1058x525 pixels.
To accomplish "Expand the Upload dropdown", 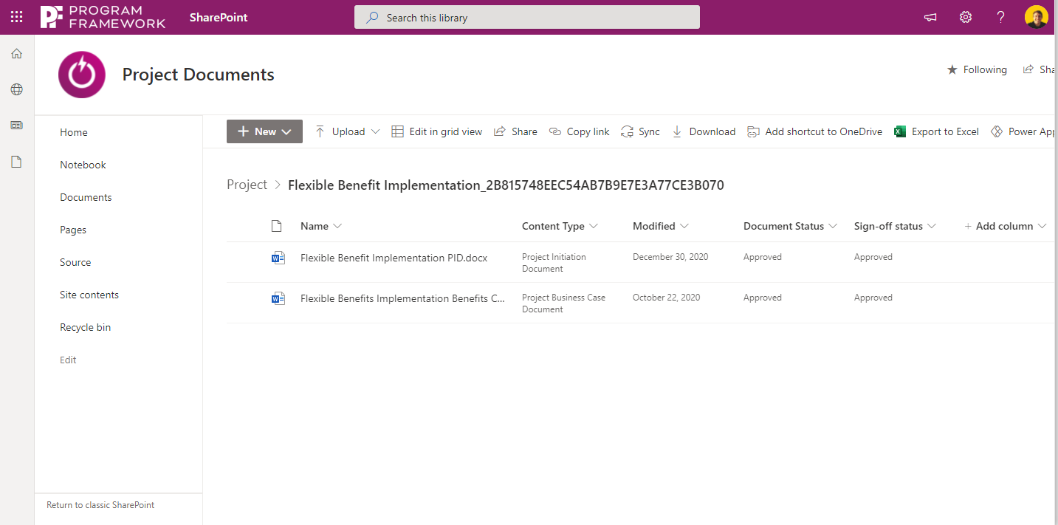I will point(375,131).
